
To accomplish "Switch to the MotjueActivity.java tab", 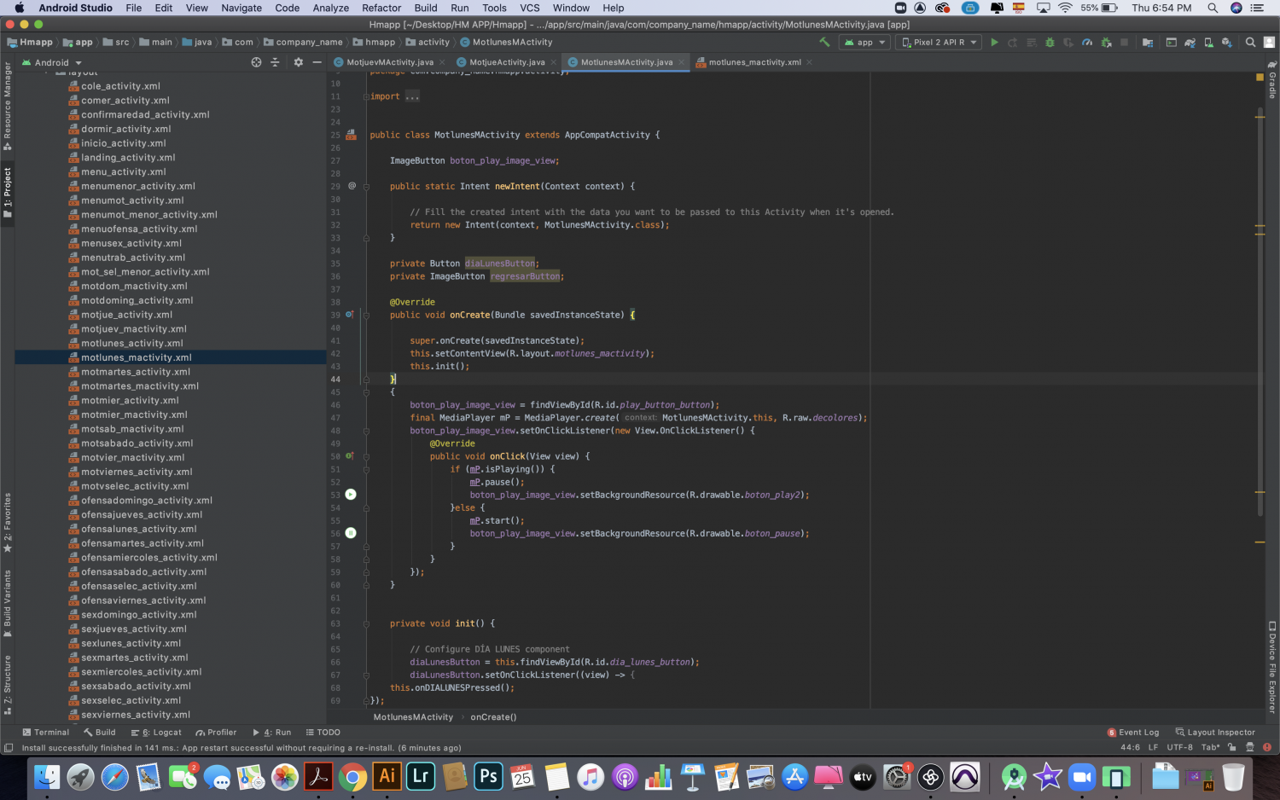I will coord(507,62).
